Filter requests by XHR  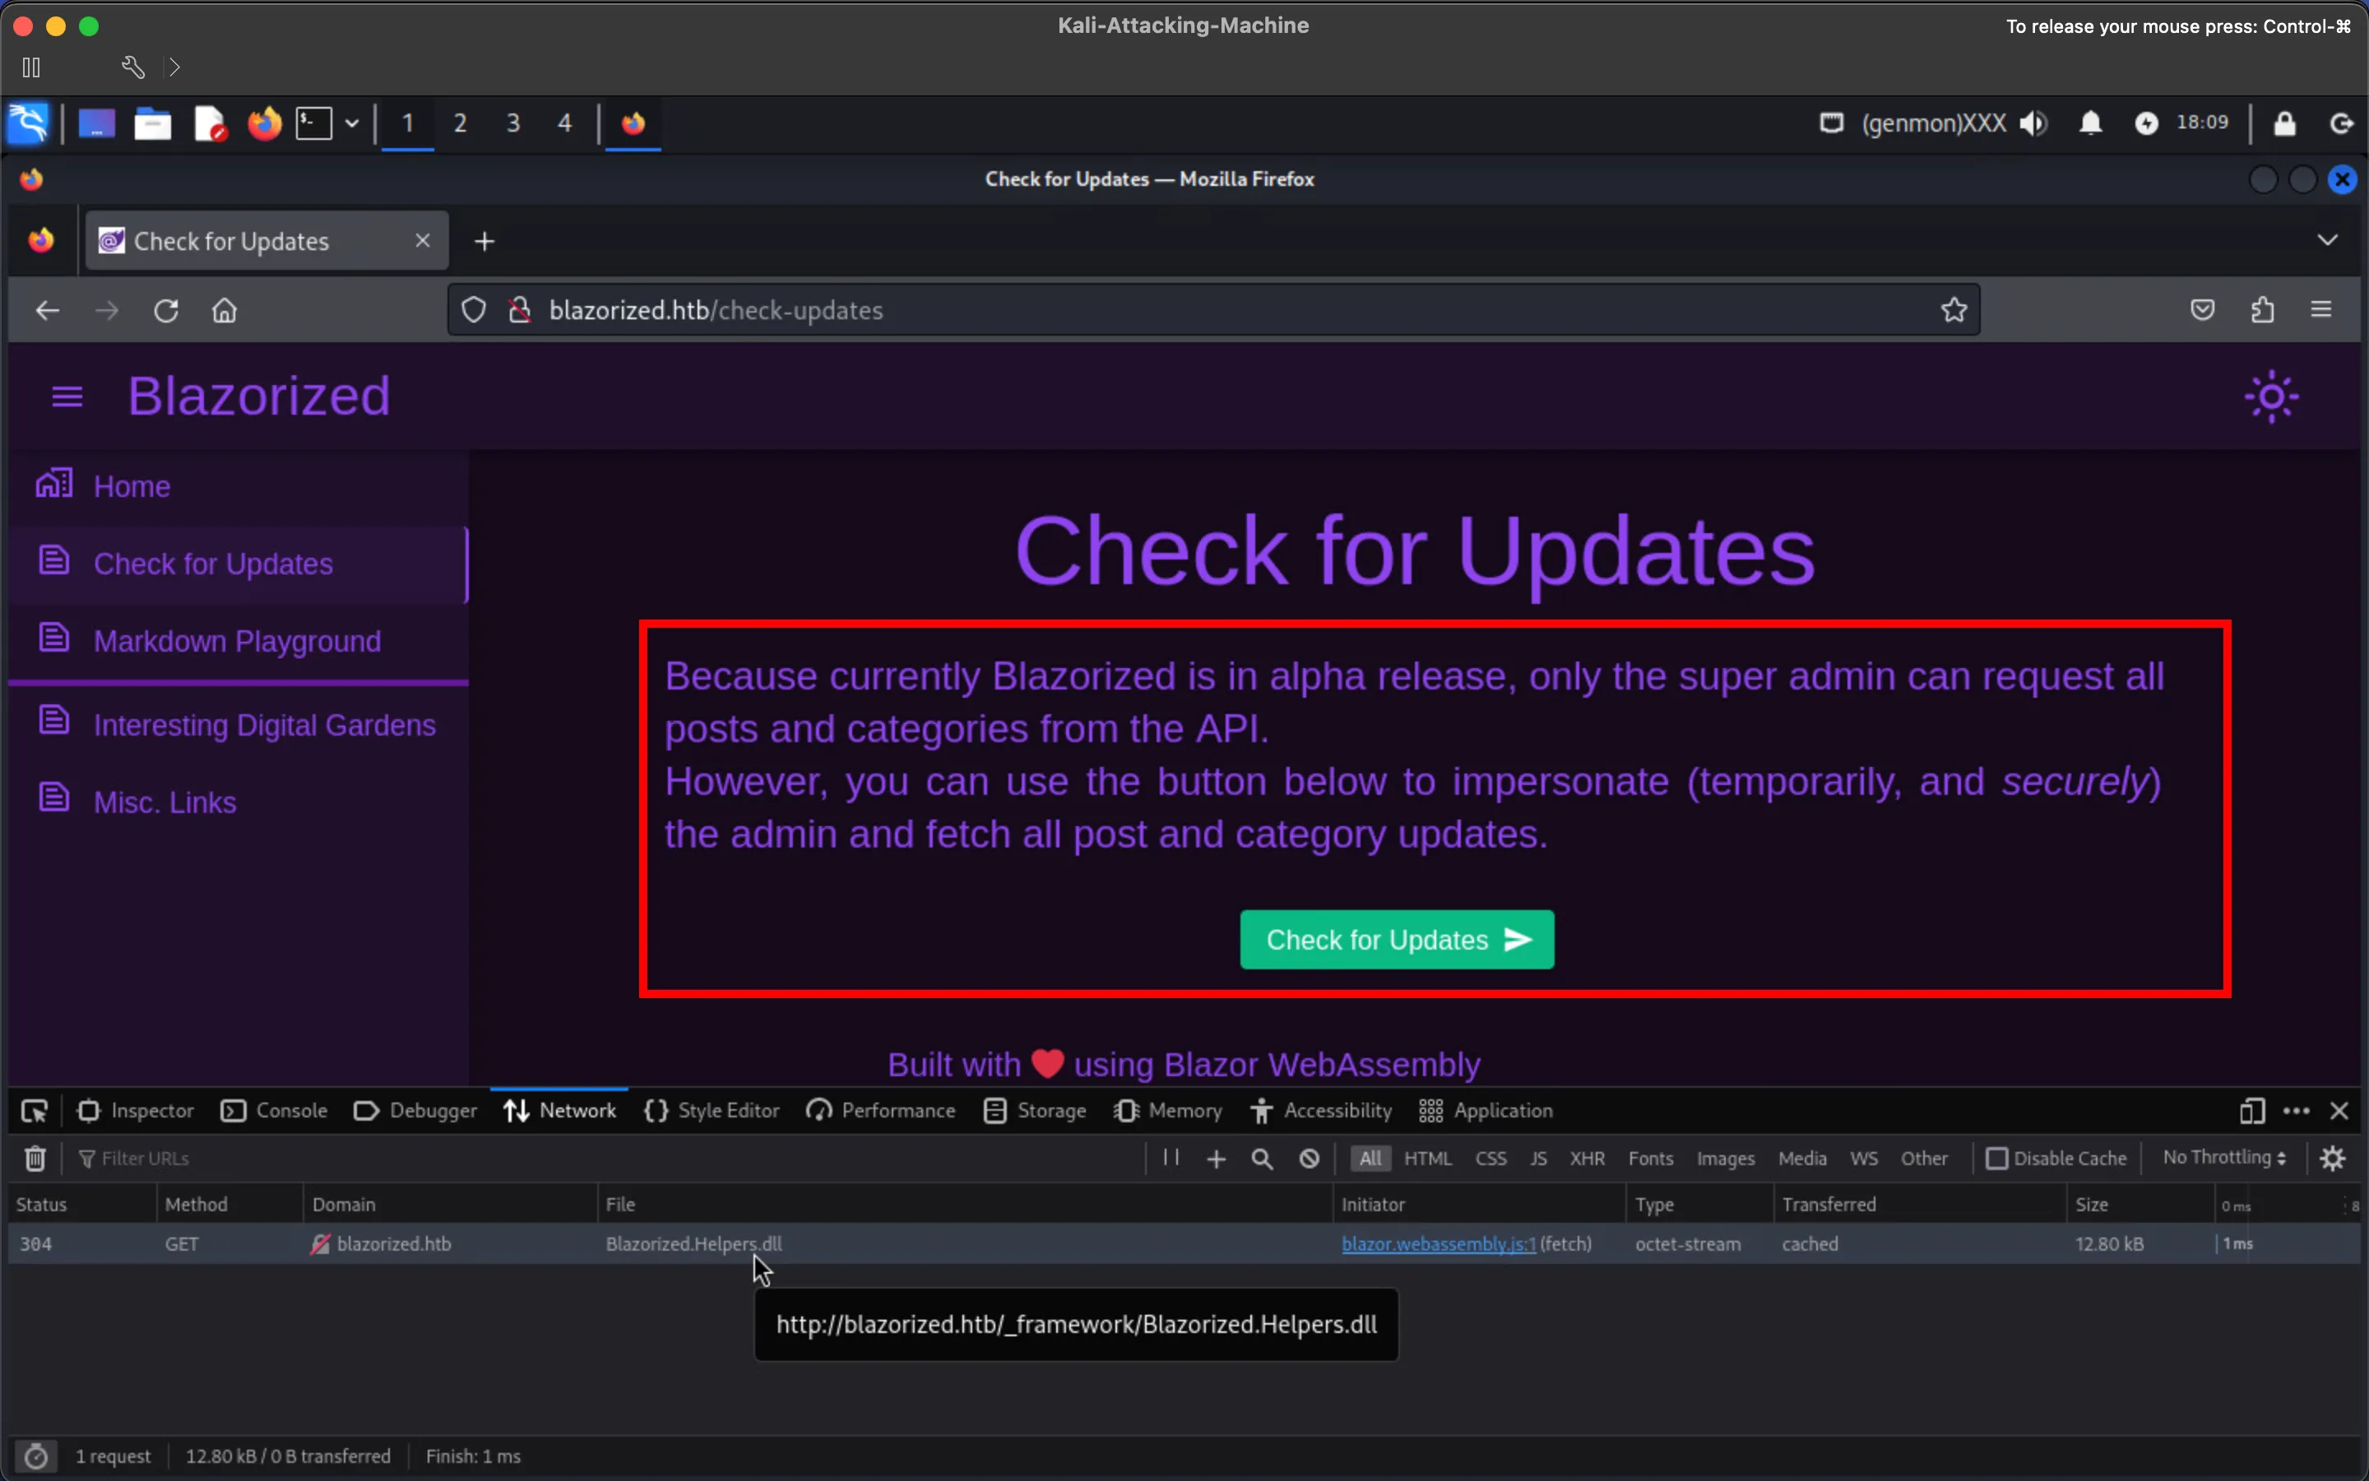(x=1587, y=1158)
